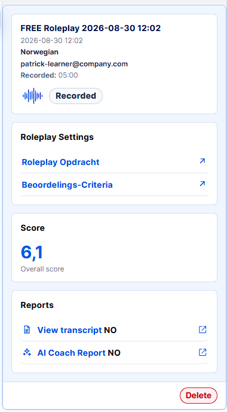Screen dimensions: 227x412
Task: Select the title FREE Roleplay 2026-08-30 12:02
Action: coord(91,28)
